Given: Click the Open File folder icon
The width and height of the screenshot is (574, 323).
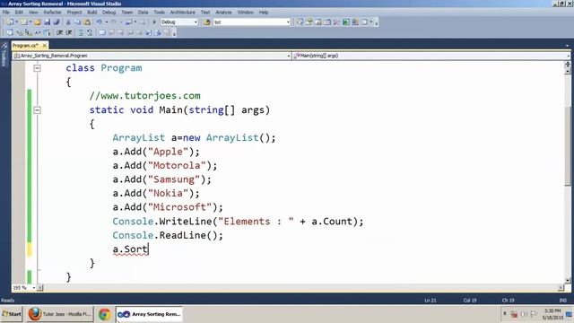Looking at the screenshot, I should click(38, 22).
